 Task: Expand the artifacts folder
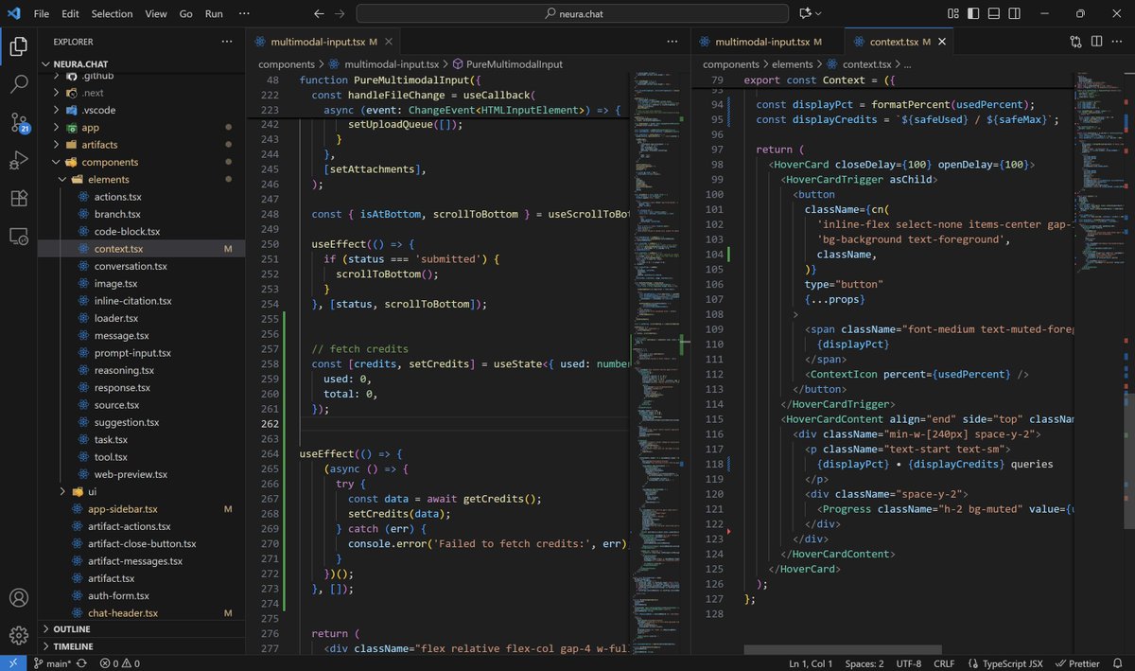pos(57,145)
